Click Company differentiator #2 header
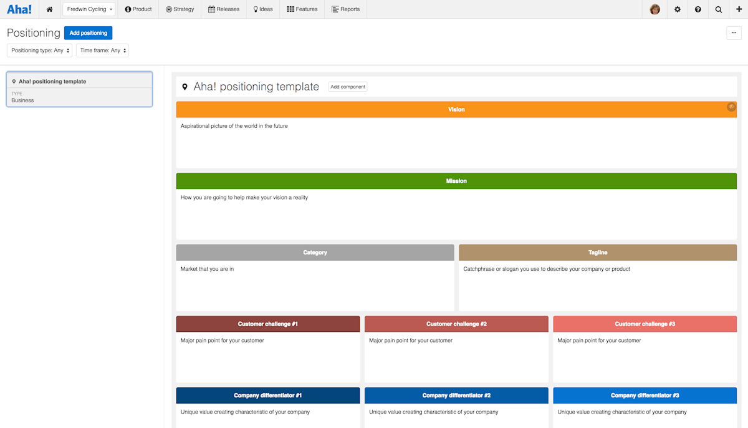This screenshot has width=748, height=428. 456,396
